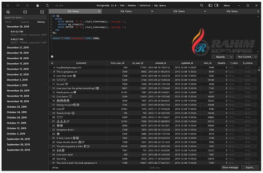Click the '1,000 rows' status text

tap(154, 168)
